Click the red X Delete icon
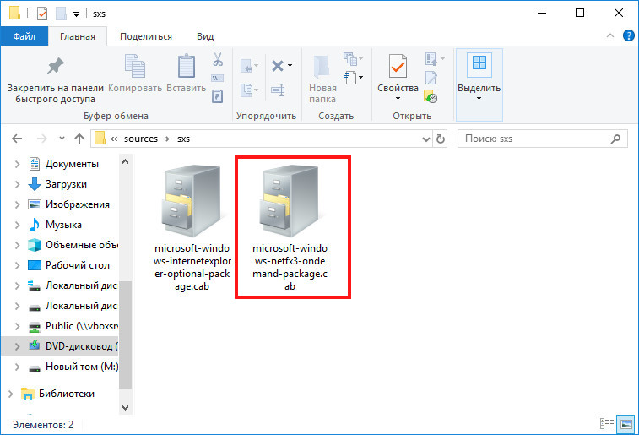 coord(278,66)
